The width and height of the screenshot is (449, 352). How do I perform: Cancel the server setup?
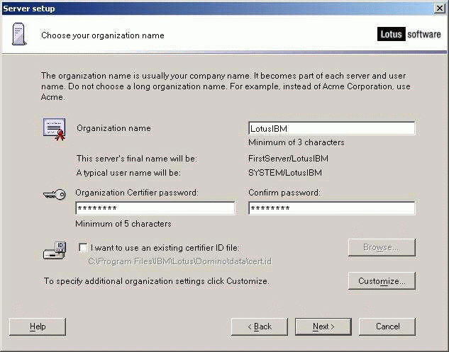(x=387, y=327)
